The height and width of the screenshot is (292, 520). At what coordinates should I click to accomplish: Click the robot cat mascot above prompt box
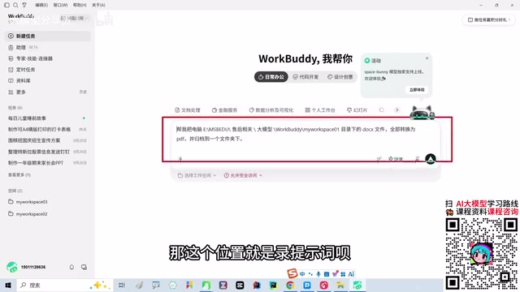coord(422,113)
